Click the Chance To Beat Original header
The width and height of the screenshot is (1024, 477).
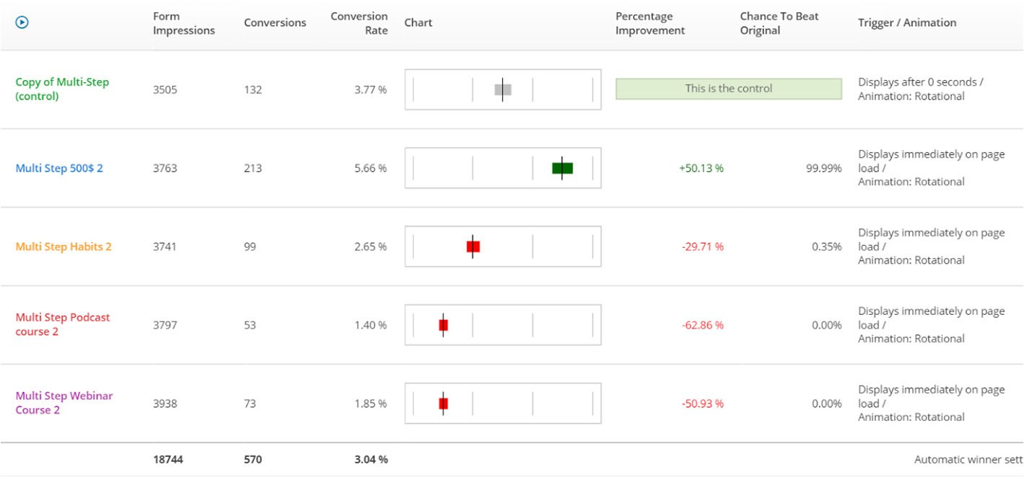pos(779,23)
